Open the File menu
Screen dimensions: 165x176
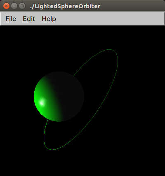pos(11,19)
